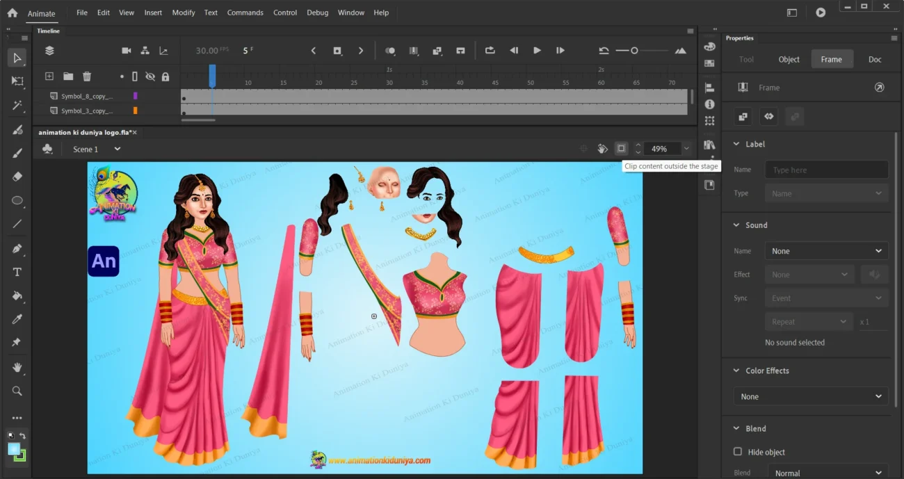Type in the Label Name field

click(x=826, y=170)
